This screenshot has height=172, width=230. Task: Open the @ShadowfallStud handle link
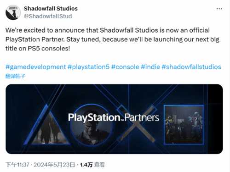(x=48, y=16)
